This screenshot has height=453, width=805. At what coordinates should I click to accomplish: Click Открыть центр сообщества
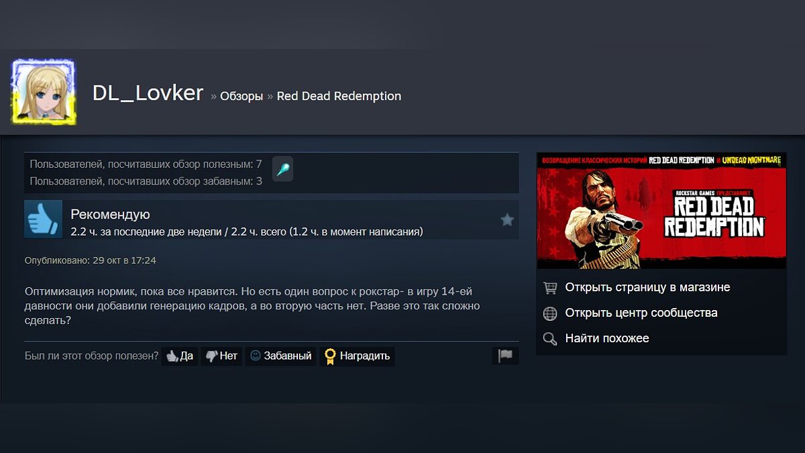click(x=641, y=313)
